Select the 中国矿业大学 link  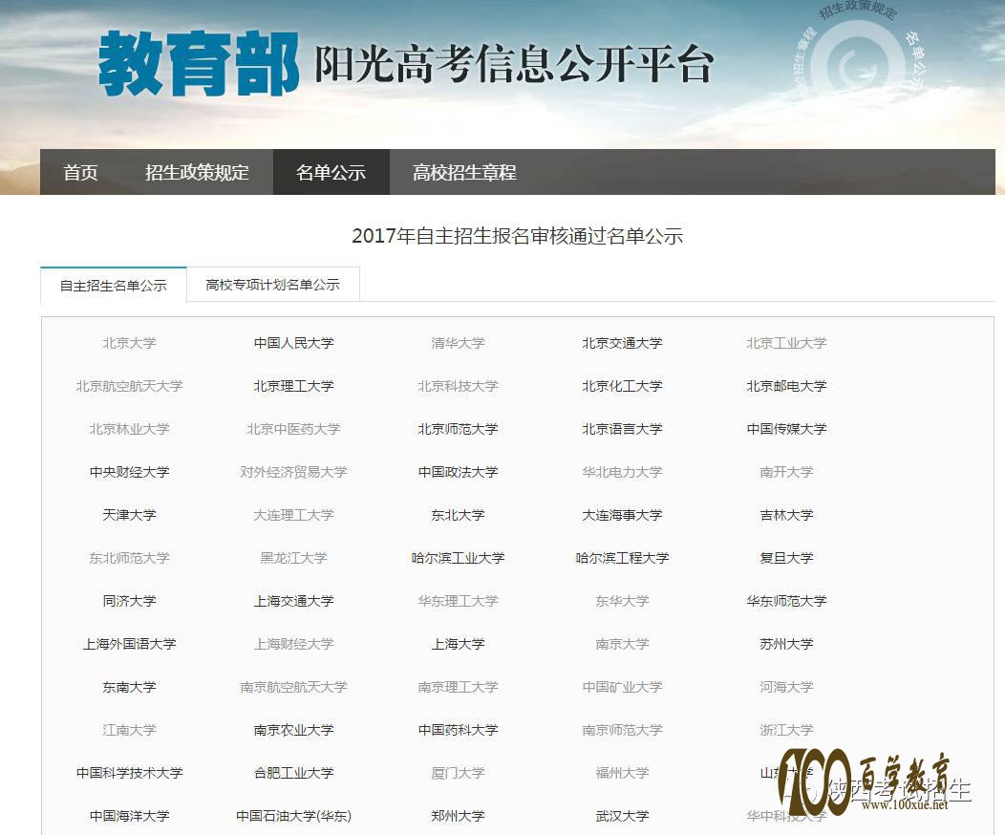[622, 686]
